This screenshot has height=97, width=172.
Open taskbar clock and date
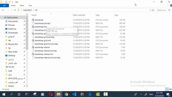point(159,94)
